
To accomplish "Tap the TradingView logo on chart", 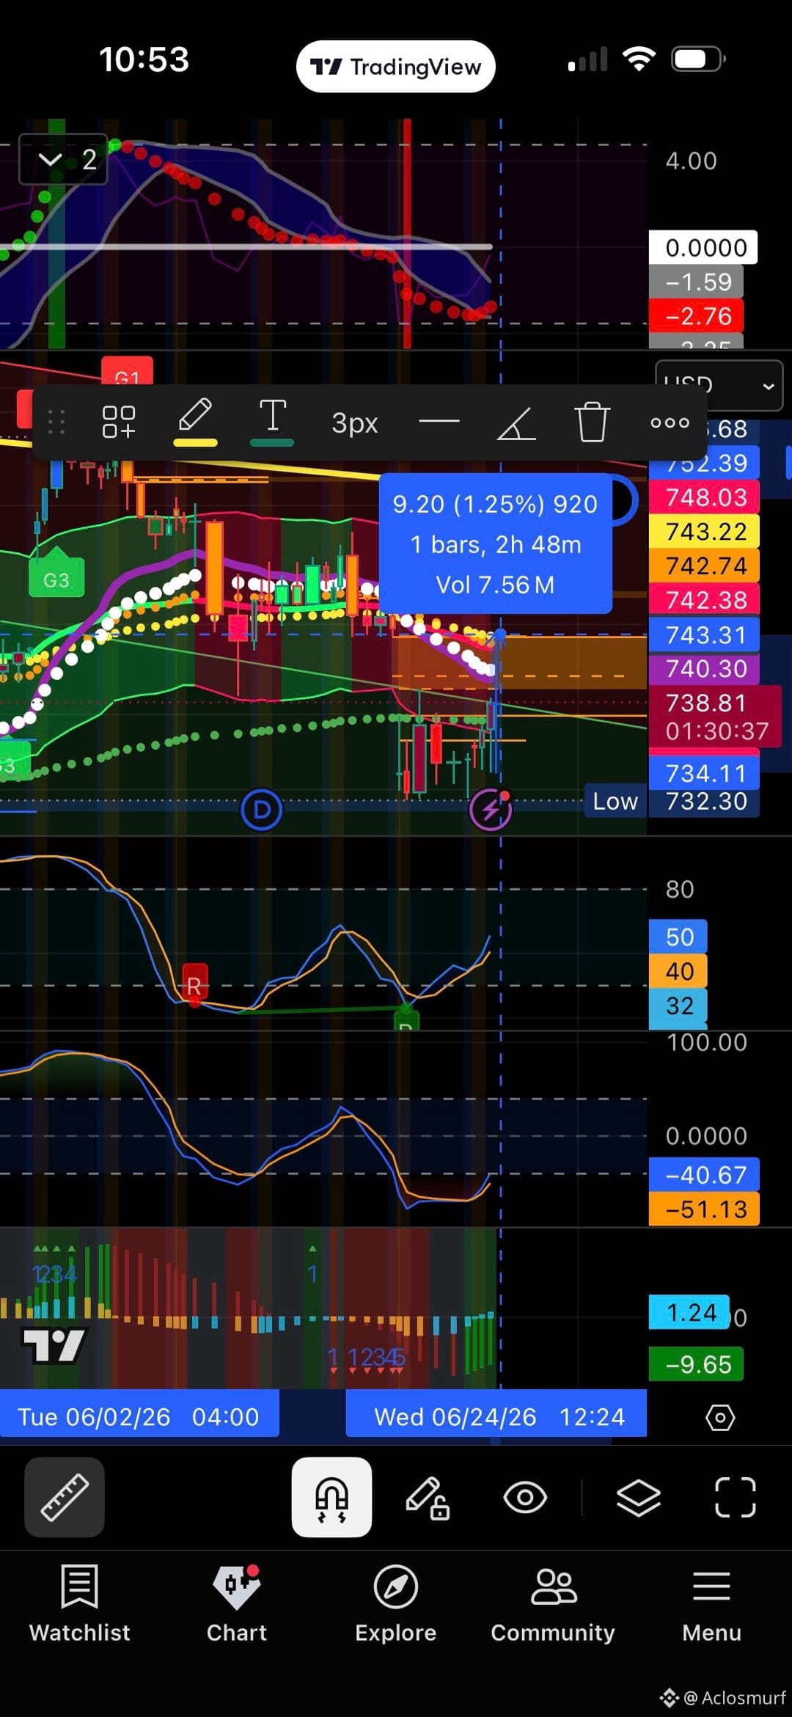I will (54, 1345).
